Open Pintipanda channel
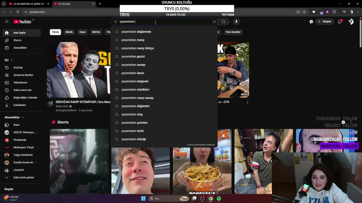Viewport: 362px width, 203px height. tap(21, 140)
